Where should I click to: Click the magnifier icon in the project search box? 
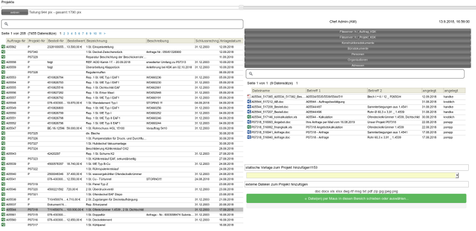[7, 24]
